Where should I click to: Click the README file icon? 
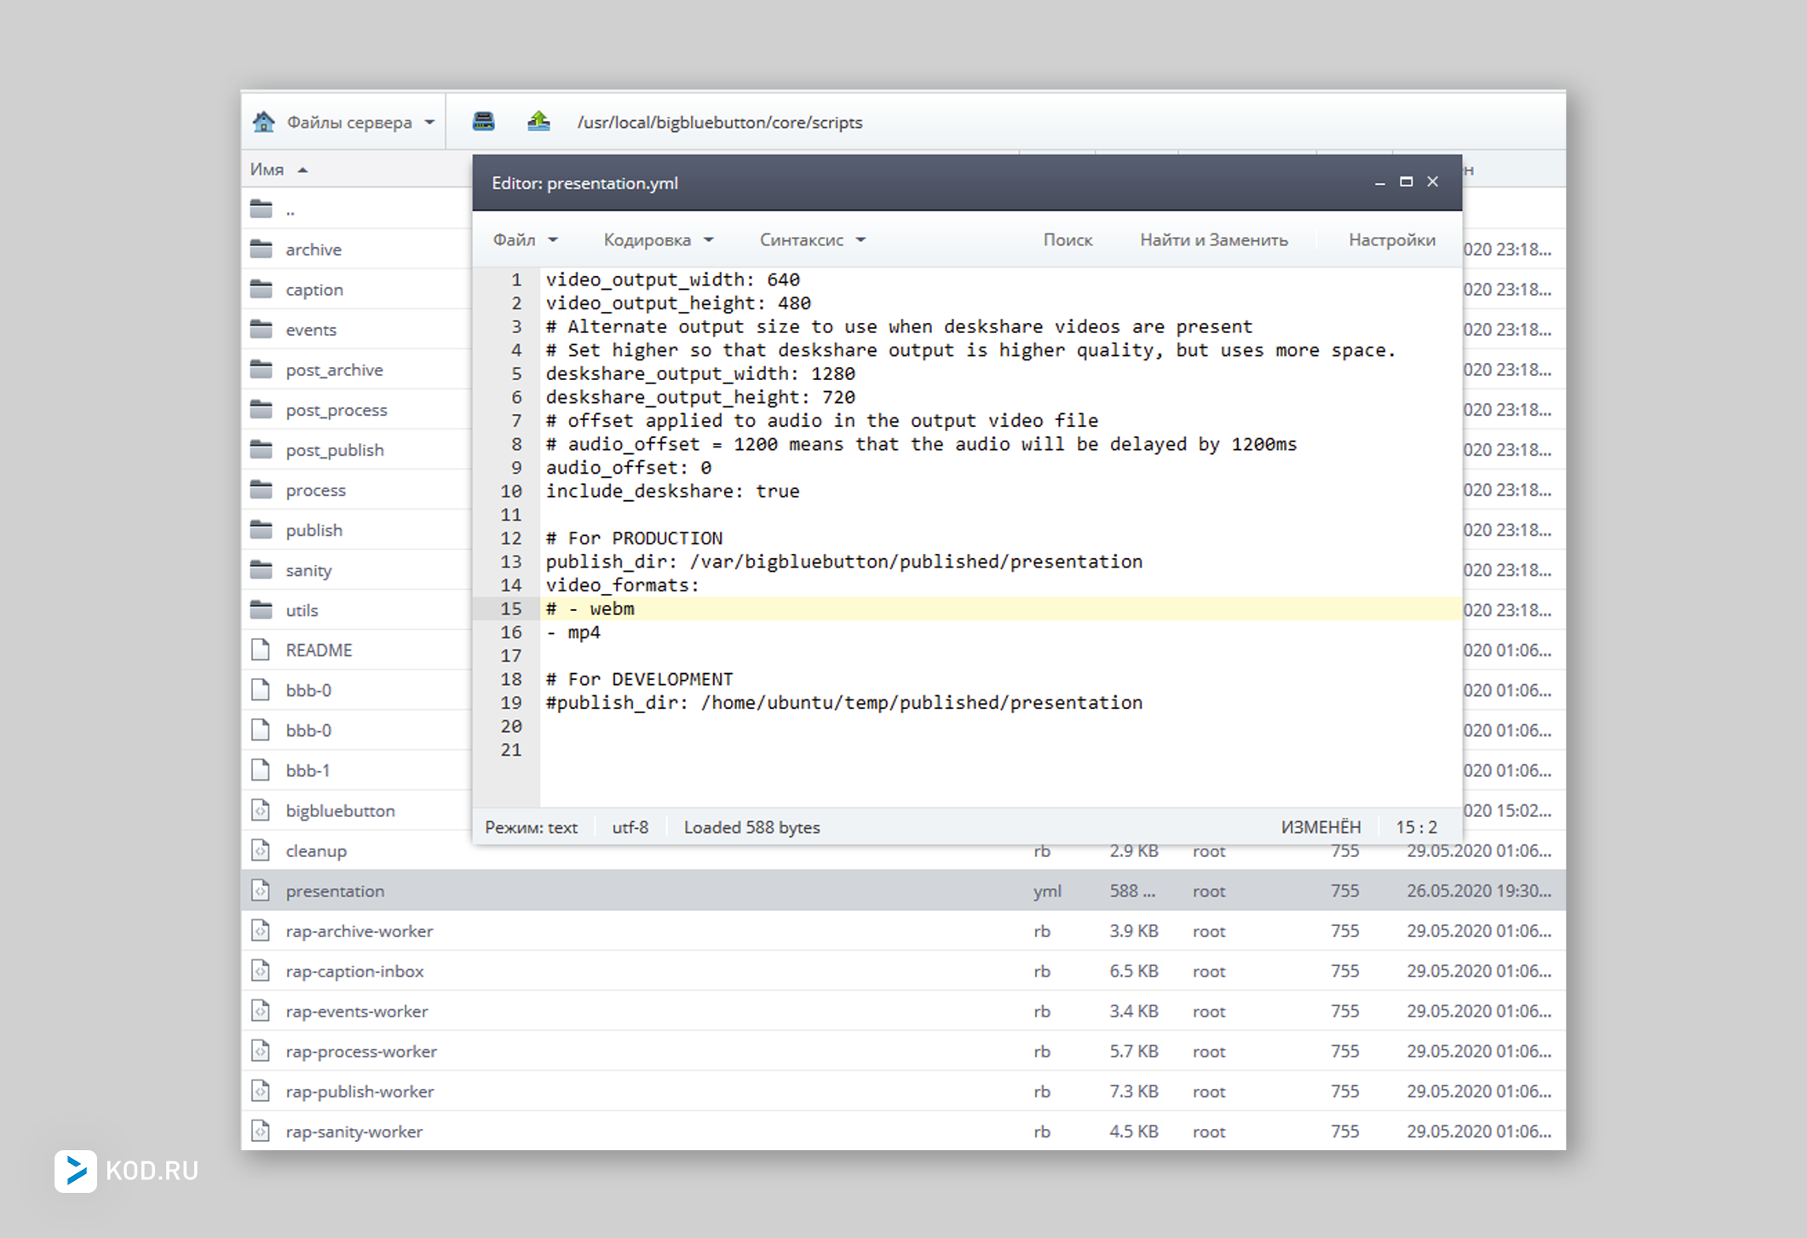(262, 650)
